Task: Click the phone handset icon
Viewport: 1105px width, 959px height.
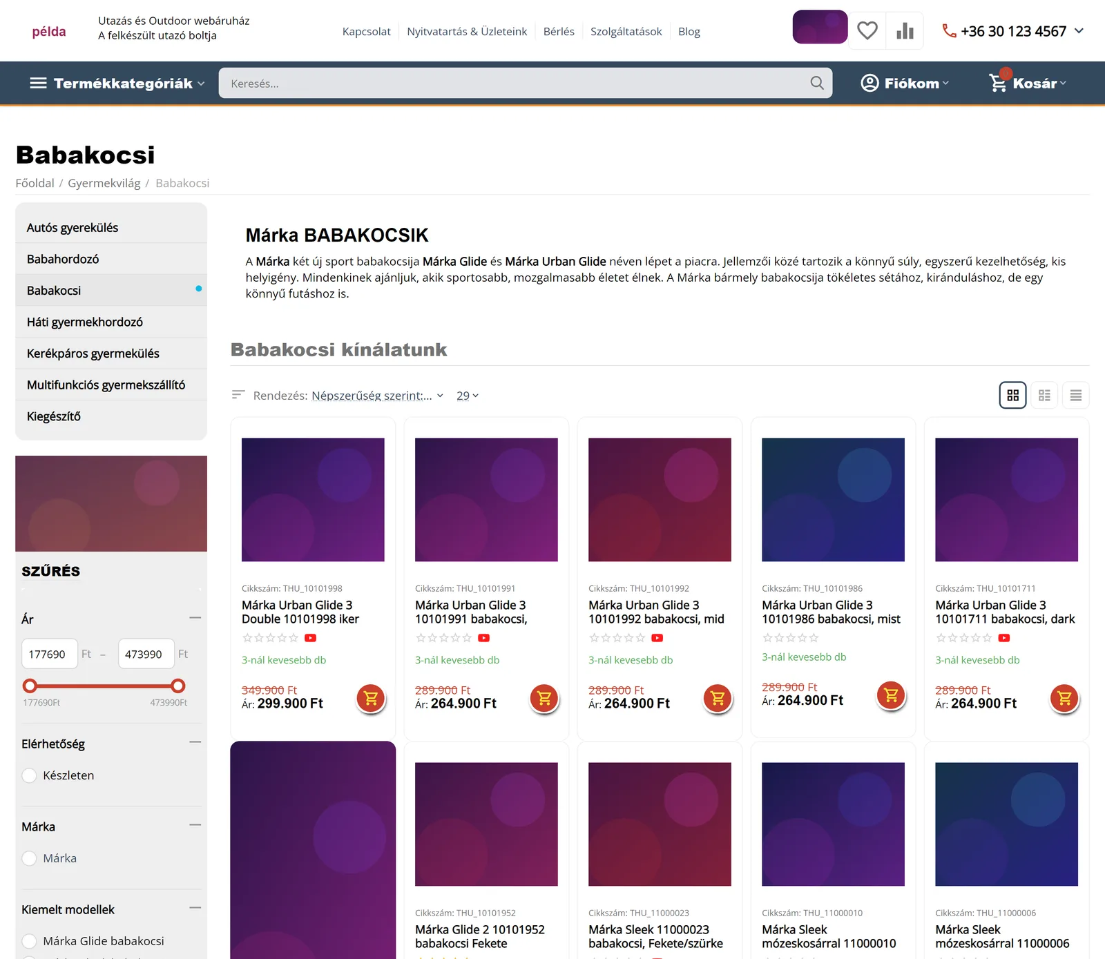Action: click(x=950, y=31)
